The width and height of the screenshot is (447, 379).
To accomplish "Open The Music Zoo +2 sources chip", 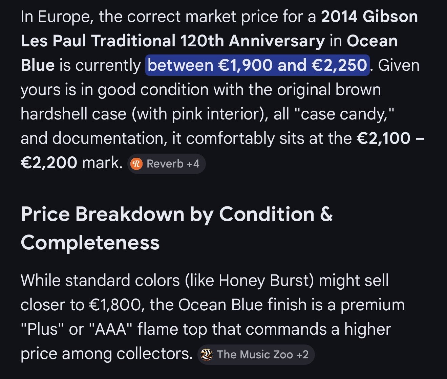I will (256, 355).
